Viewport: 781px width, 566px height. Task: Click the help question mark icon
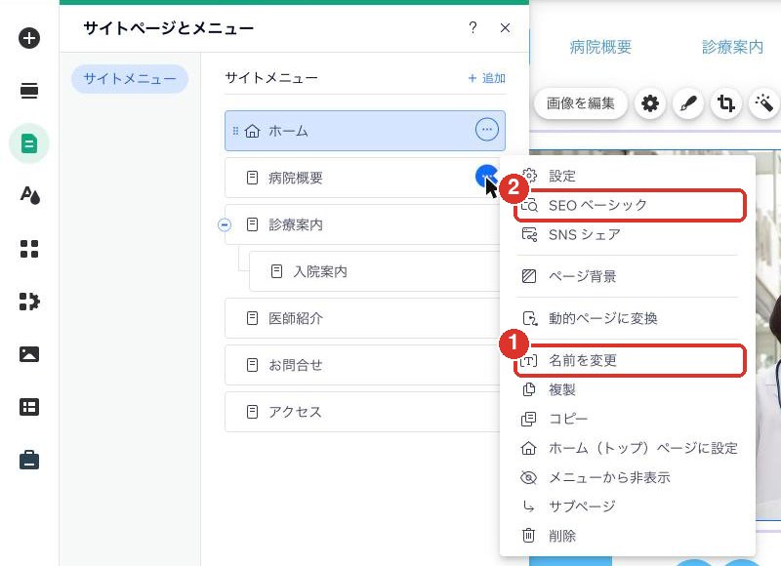pos(473,28)
